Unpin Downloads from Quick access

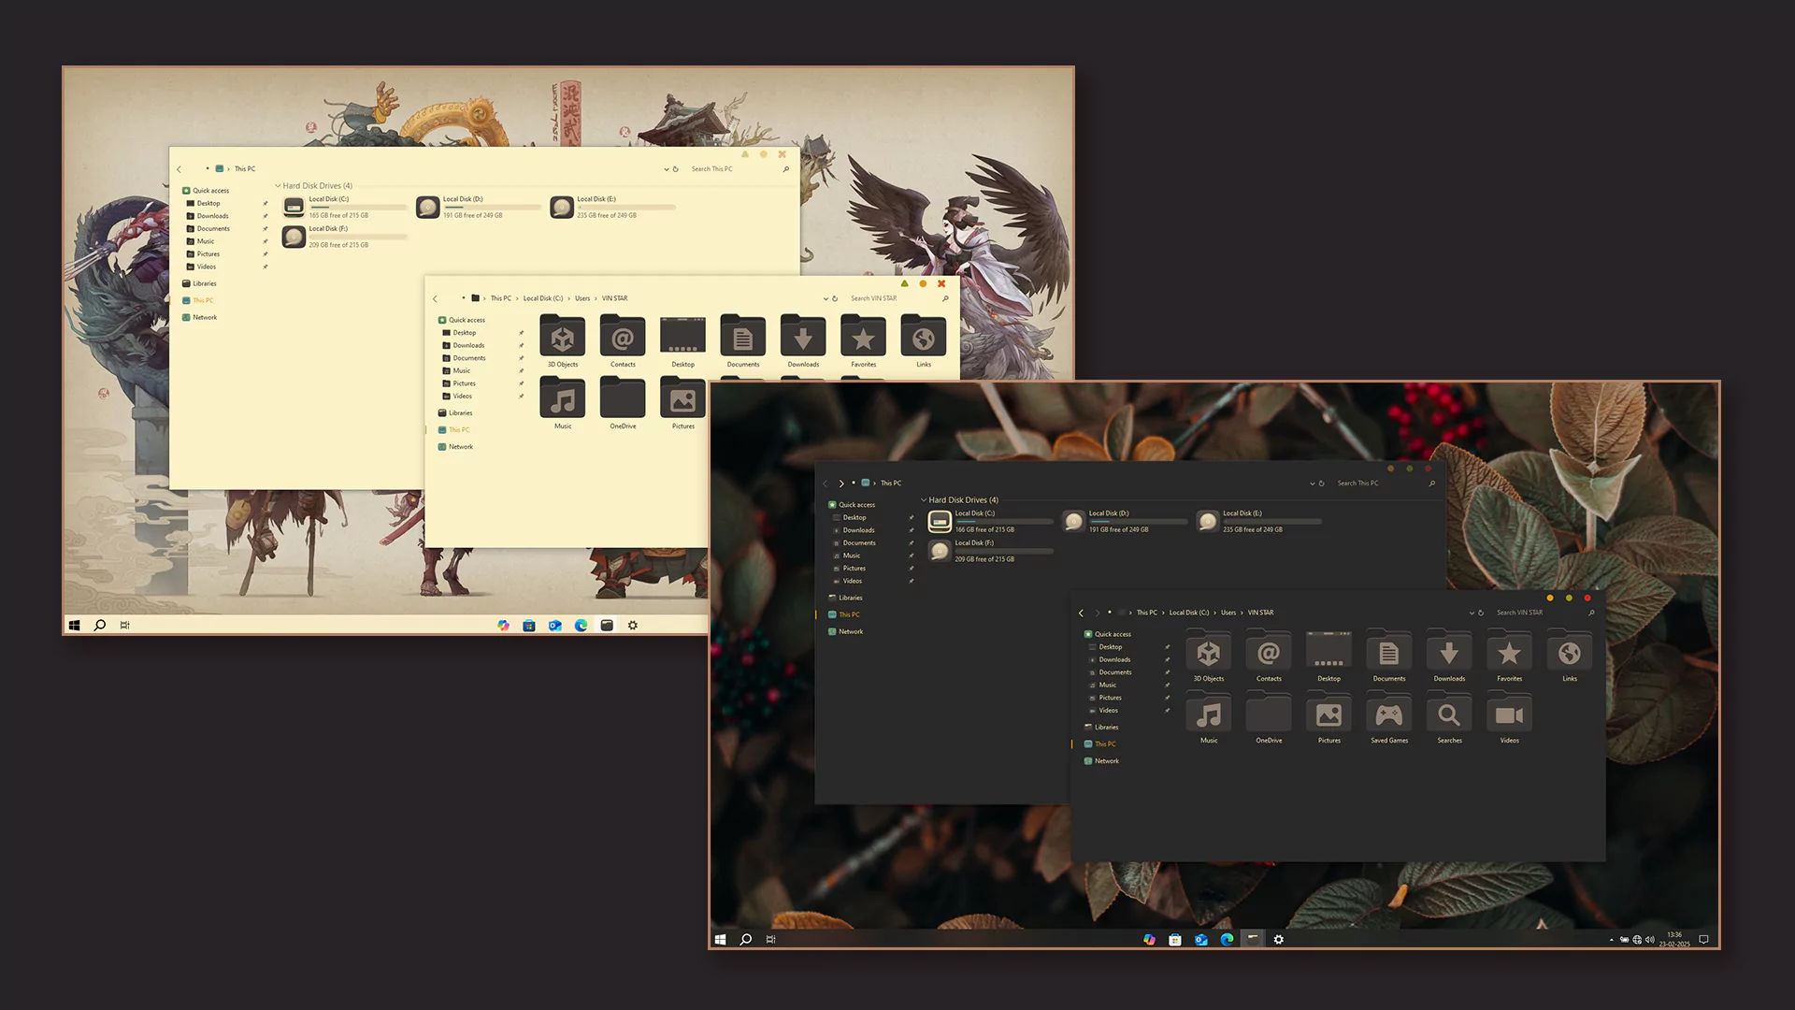1167,659
